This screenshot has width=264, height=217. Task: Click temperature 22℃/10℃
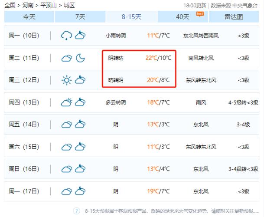point(158,58)
